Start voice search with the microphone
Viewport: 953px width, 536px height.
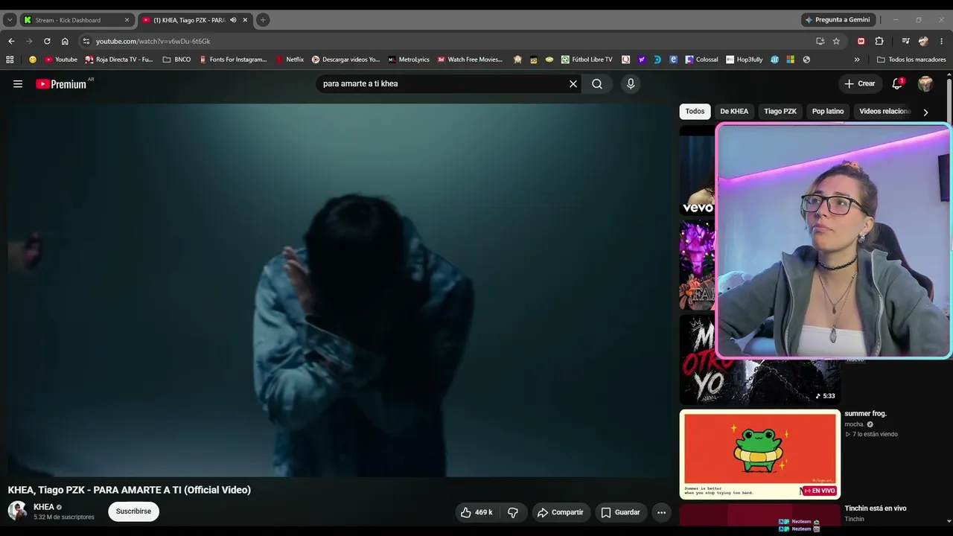click(631, 84)
